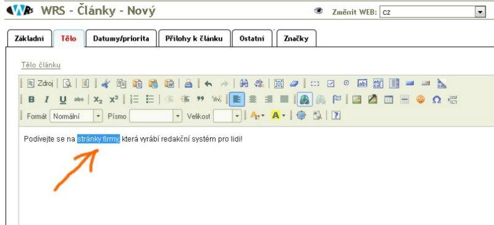This screenshot has height=225, width=494.
Task: Insert special character with omega icon
Action: pyautogui.click(x=437, y=100)
